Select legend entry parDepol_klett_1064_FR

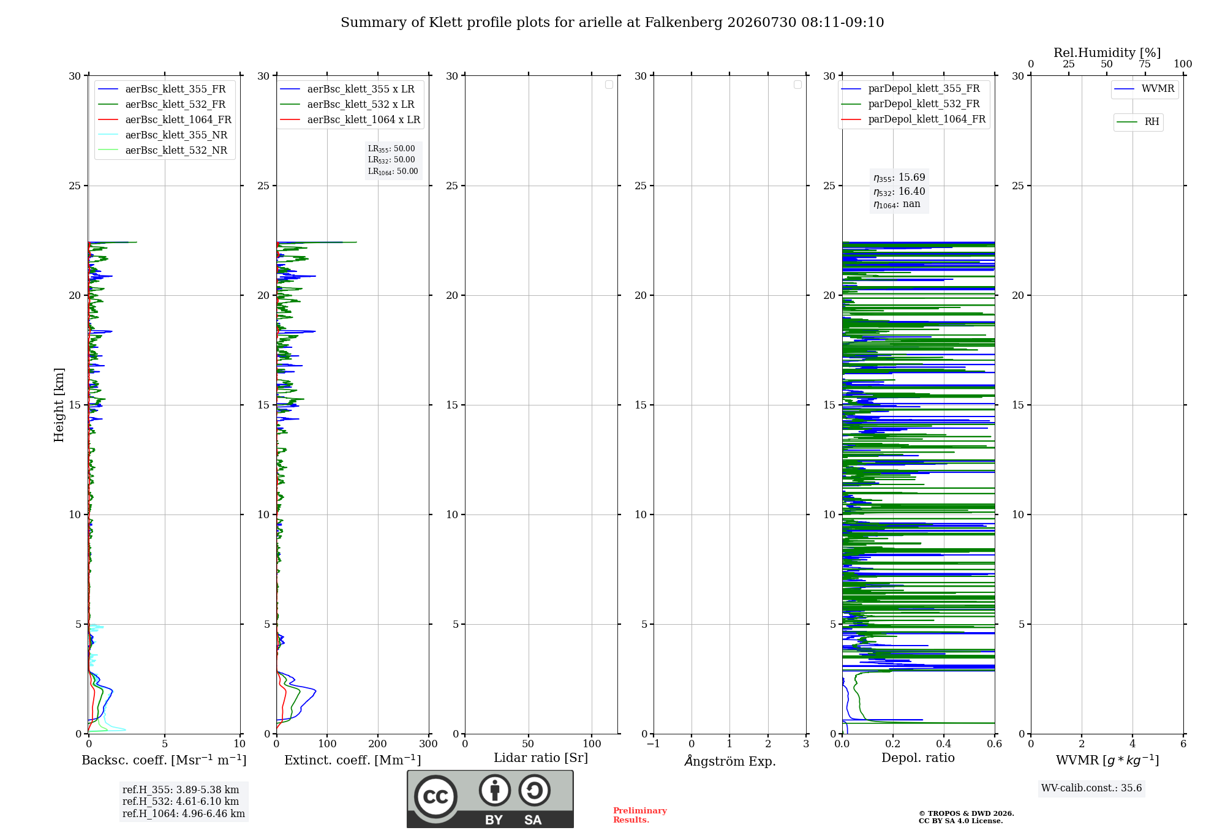click(x=913, y=119)
